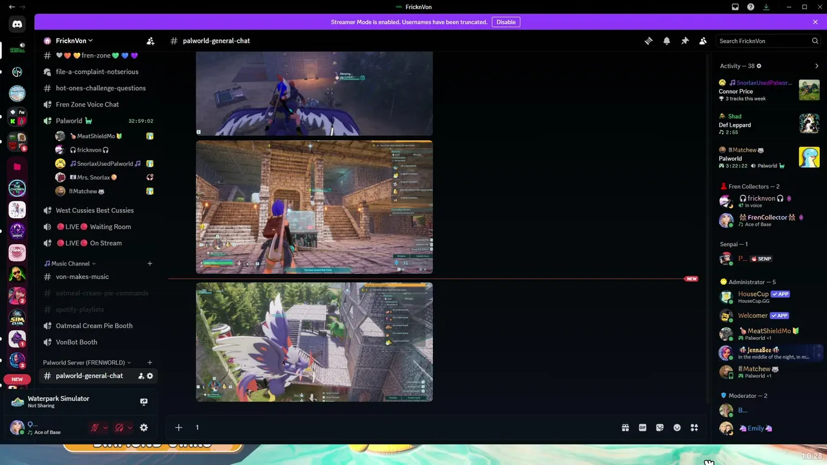Open HouseCup app member profile
The image size is (827, 465).
click(x=768, y=297)
